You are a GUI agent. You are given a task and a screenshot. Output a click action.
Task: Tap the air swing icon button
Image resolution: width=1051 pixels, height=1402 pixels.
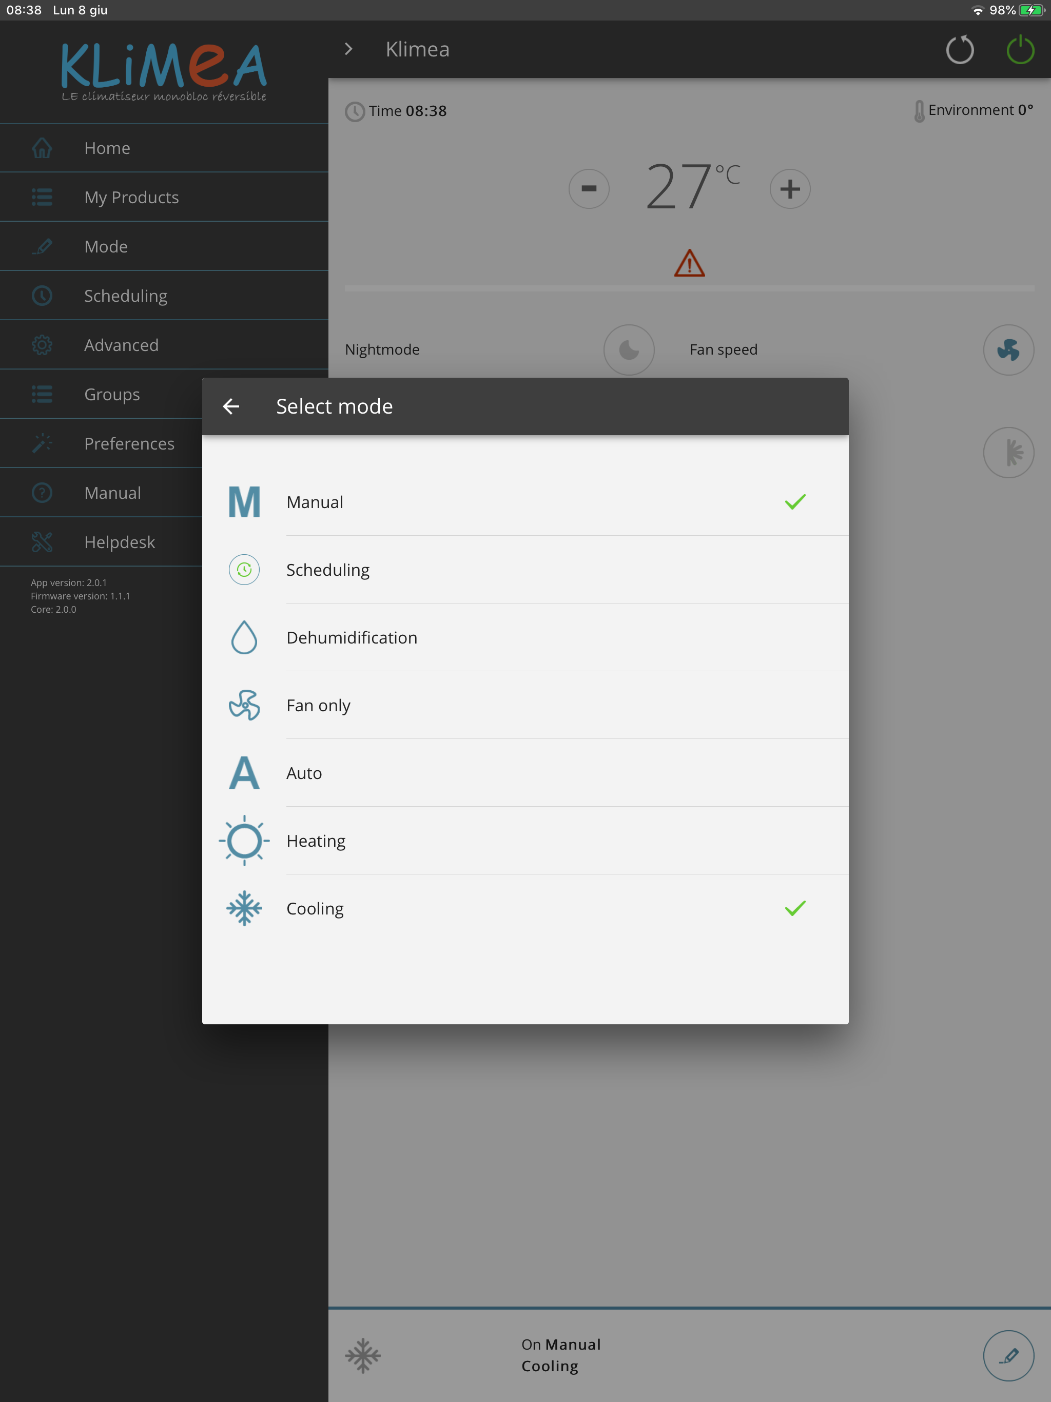(1007, 453)
